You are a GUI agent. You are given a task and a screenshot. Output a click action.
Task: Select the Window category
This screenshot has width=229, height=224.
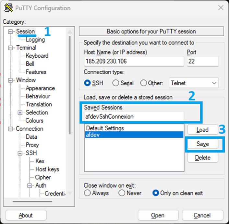click(26, 80)
